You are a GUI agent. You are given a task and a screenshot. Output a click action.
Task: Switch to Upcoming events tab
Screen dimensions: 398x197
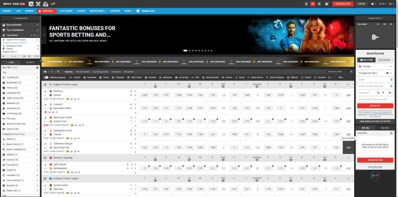coord(100,72)
